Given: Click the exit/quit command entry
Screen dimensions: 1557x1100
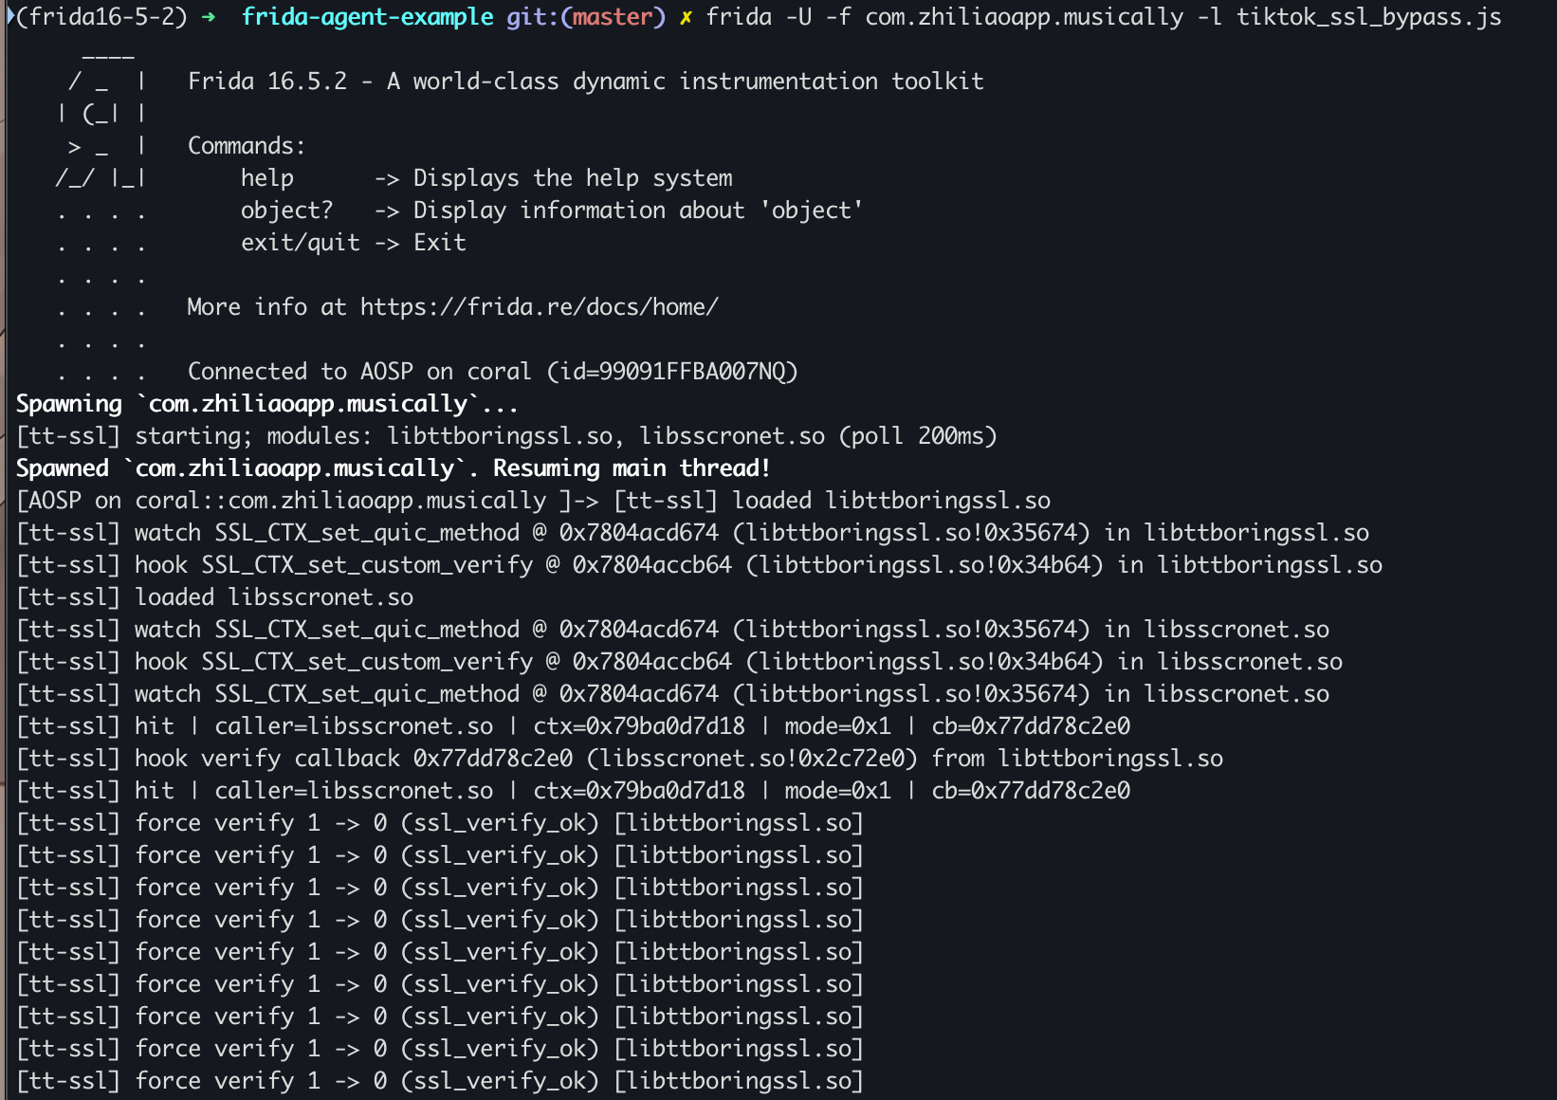Looking at the screenshot, I should [301, 243].
